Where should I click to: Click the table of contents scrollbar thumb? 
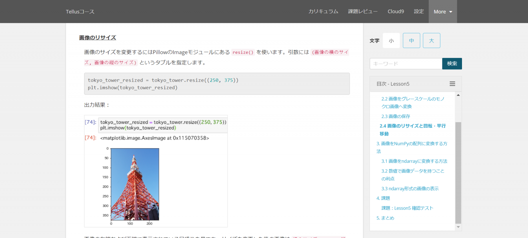[x=458, y=172]
